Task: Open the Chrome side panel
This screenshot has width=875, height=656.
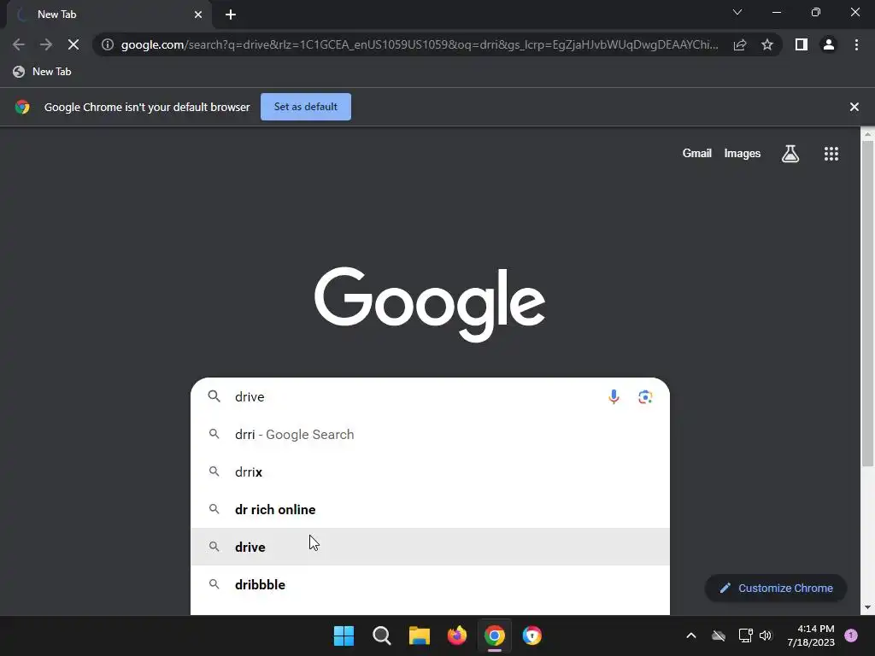Action: [802, 44]
